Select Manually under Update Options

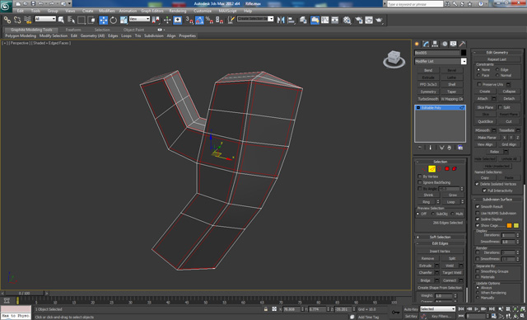click(x=478, y=298)
